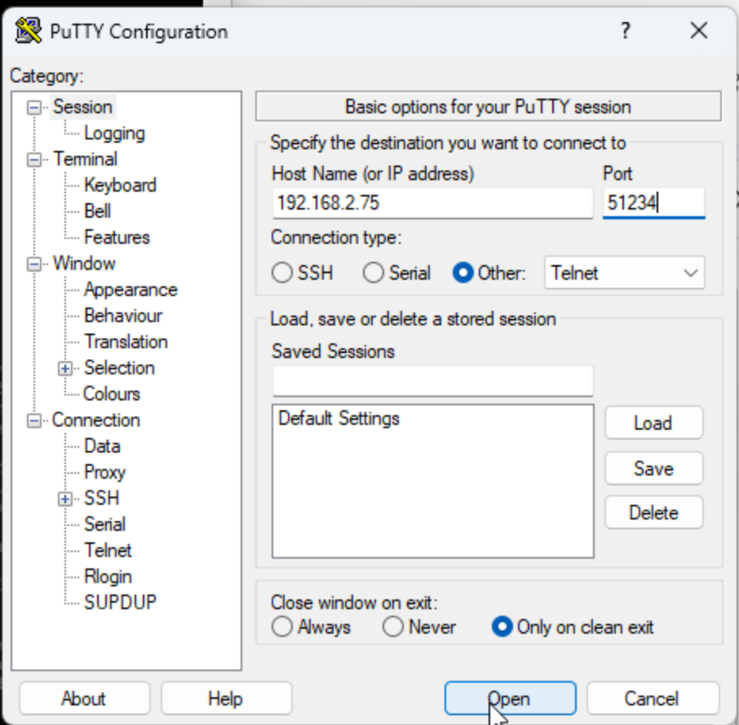Select the SSH connection type
Image resolution: width=739 pixels, height=725 pixels.
point(282,273)
